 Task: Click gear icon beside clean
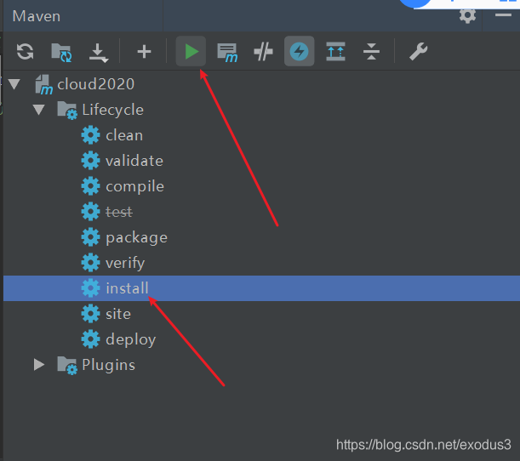[90, 135]
